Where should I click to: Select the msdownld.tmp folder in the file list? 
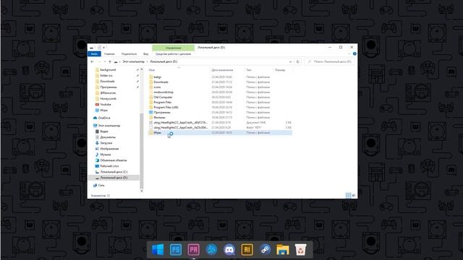pos(163,92)
